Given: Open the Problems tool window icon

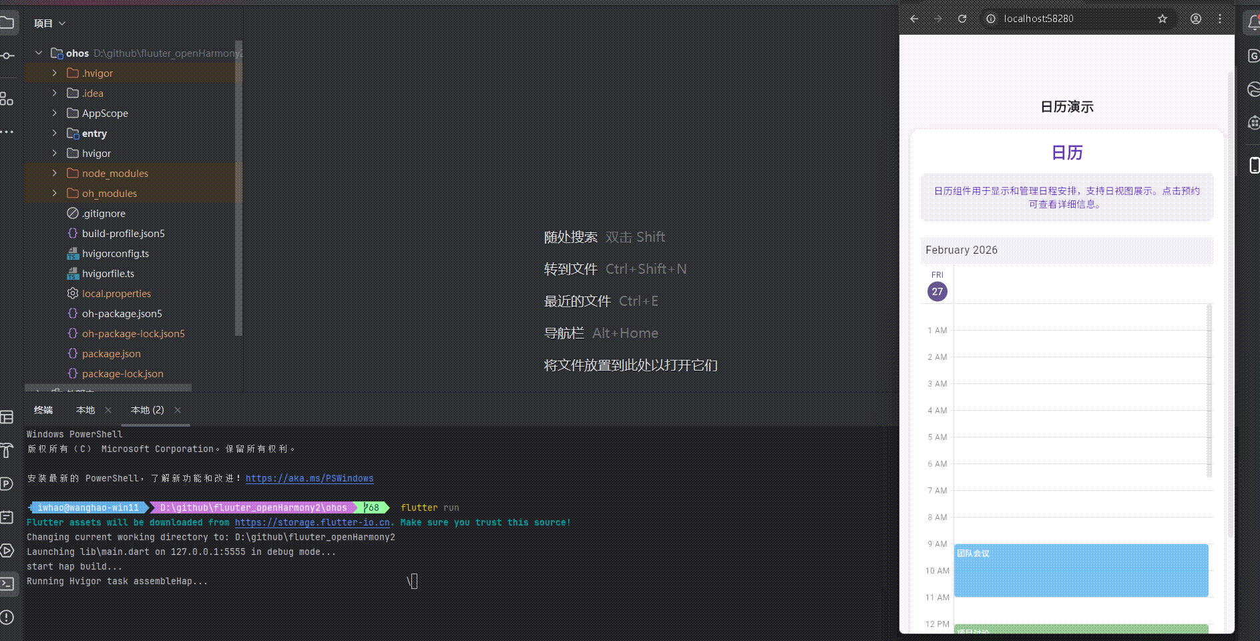Looking at the screenshot, I should coord(8,616).
